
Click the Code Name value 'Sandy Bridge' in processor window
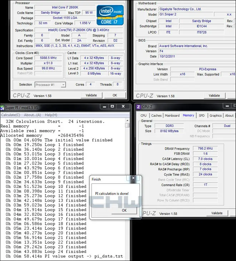50,13
